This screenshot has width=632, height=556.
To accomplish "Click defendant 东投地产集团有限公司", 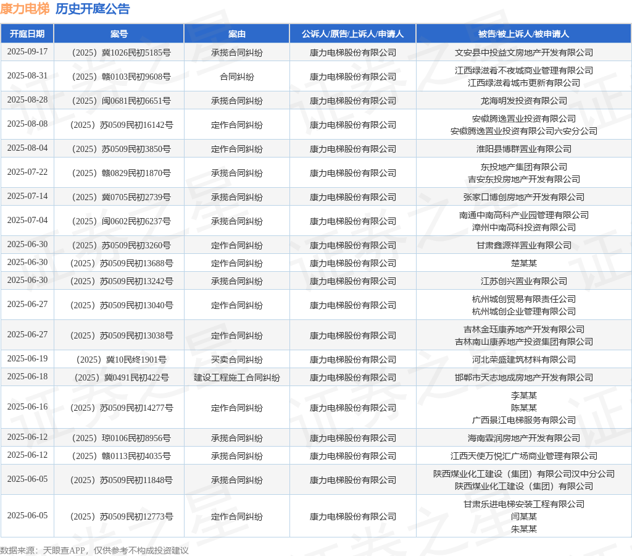I will [523, 167].
